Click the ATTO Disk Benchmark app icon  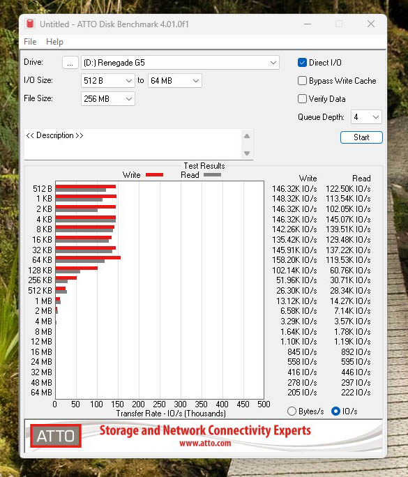click(30, 24)
